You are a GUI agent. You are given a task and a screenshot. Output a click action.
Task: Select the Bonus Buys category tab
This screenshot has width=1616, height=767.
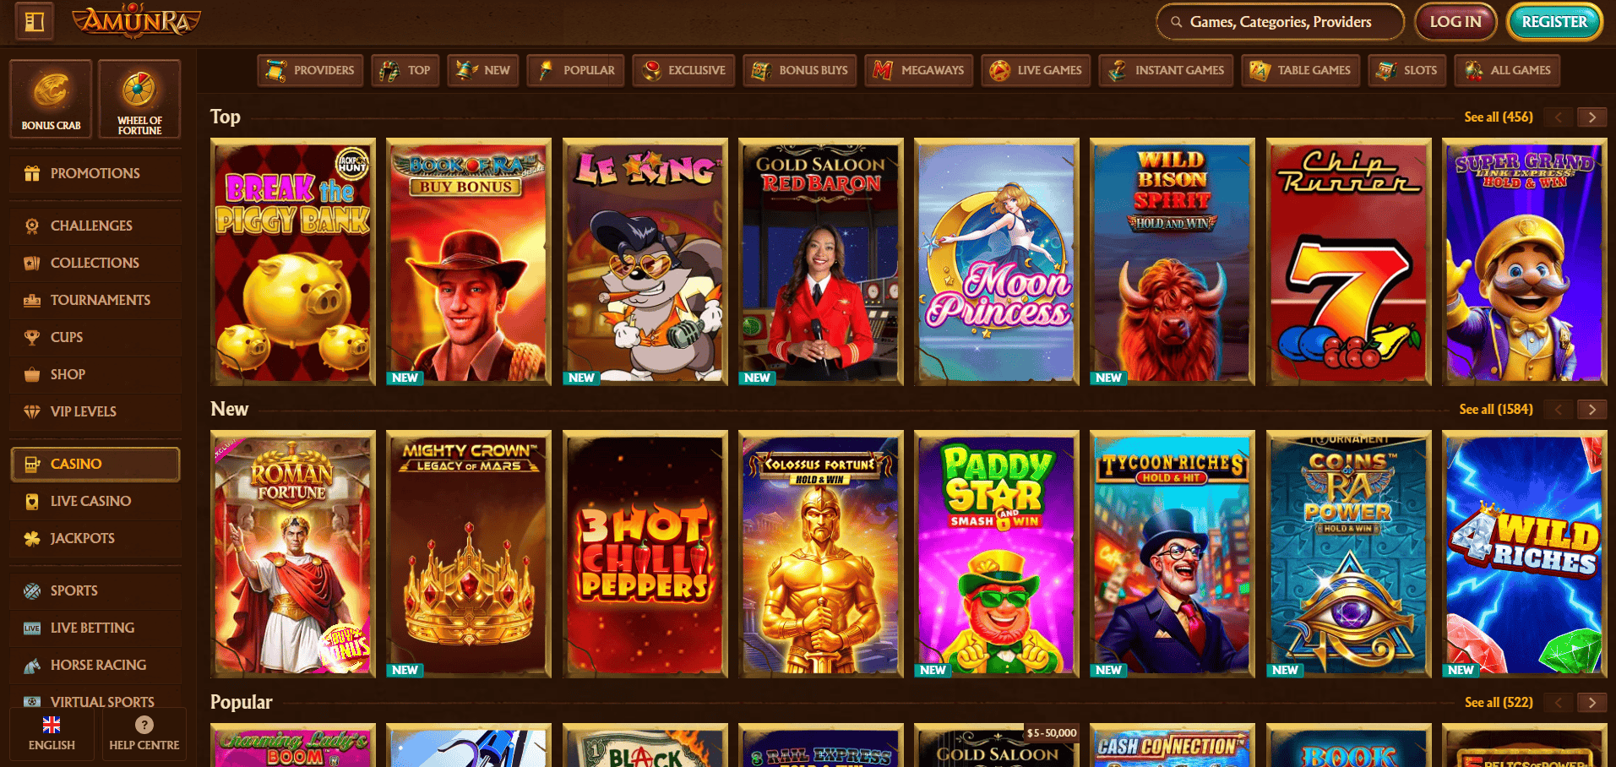(800, 70)
